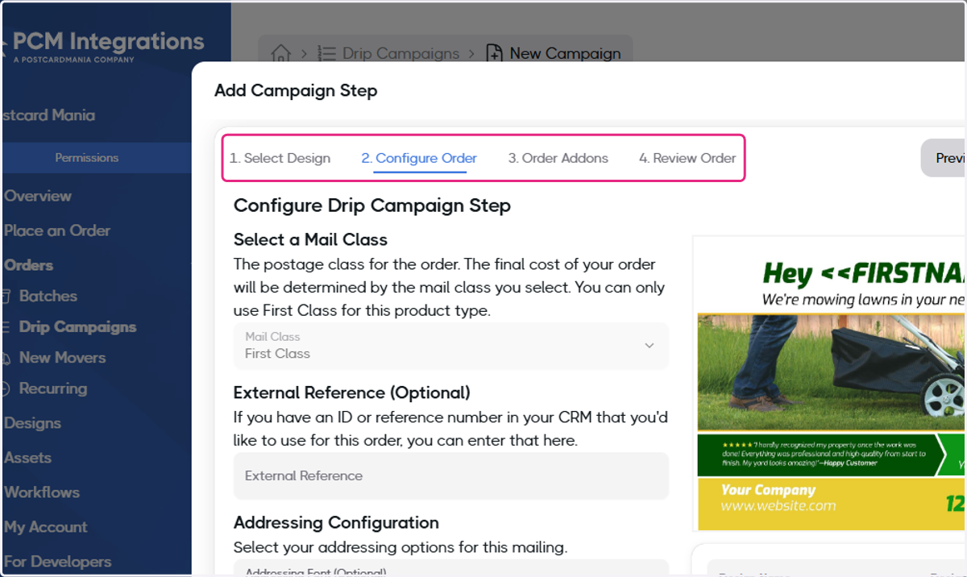Screen dimensions: 967x577
Task: Click the Add Campaign Step dialog title
Action: (296, 90)
